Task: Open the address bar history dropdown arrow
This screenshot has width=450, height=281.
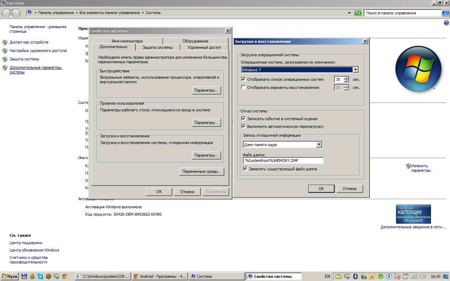Action: click(349, 13)
